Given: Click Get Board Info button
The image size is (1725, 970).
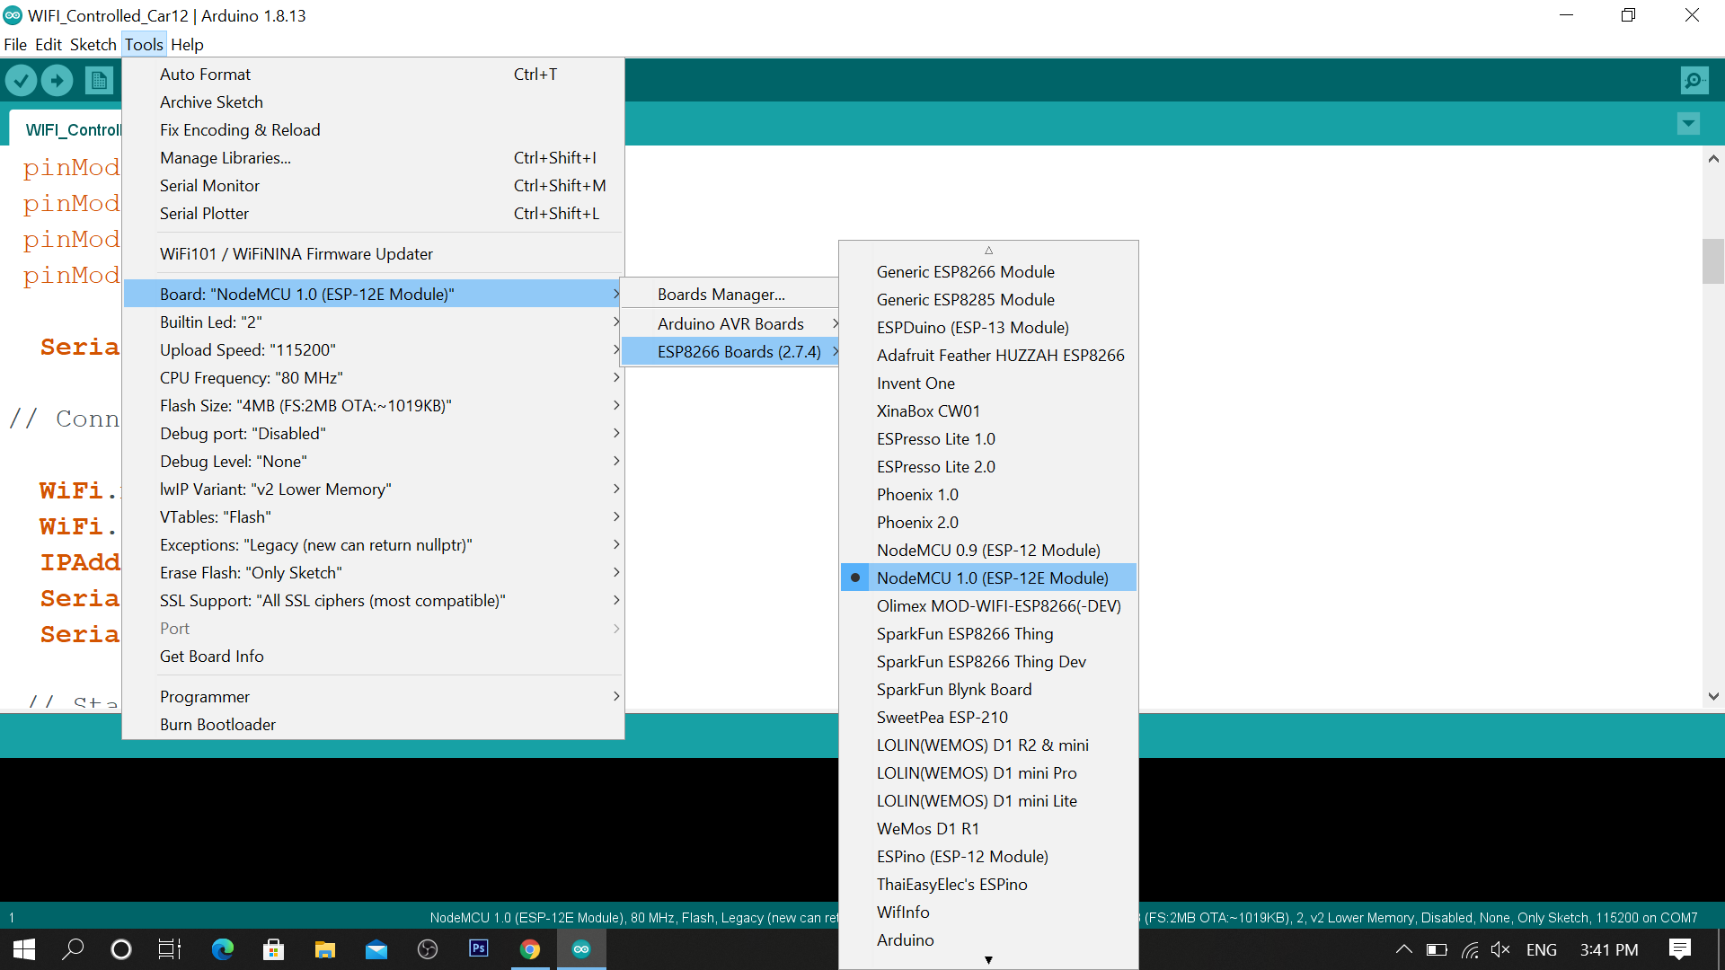Looking at the screenshot, I should click(x=213, y=655).
